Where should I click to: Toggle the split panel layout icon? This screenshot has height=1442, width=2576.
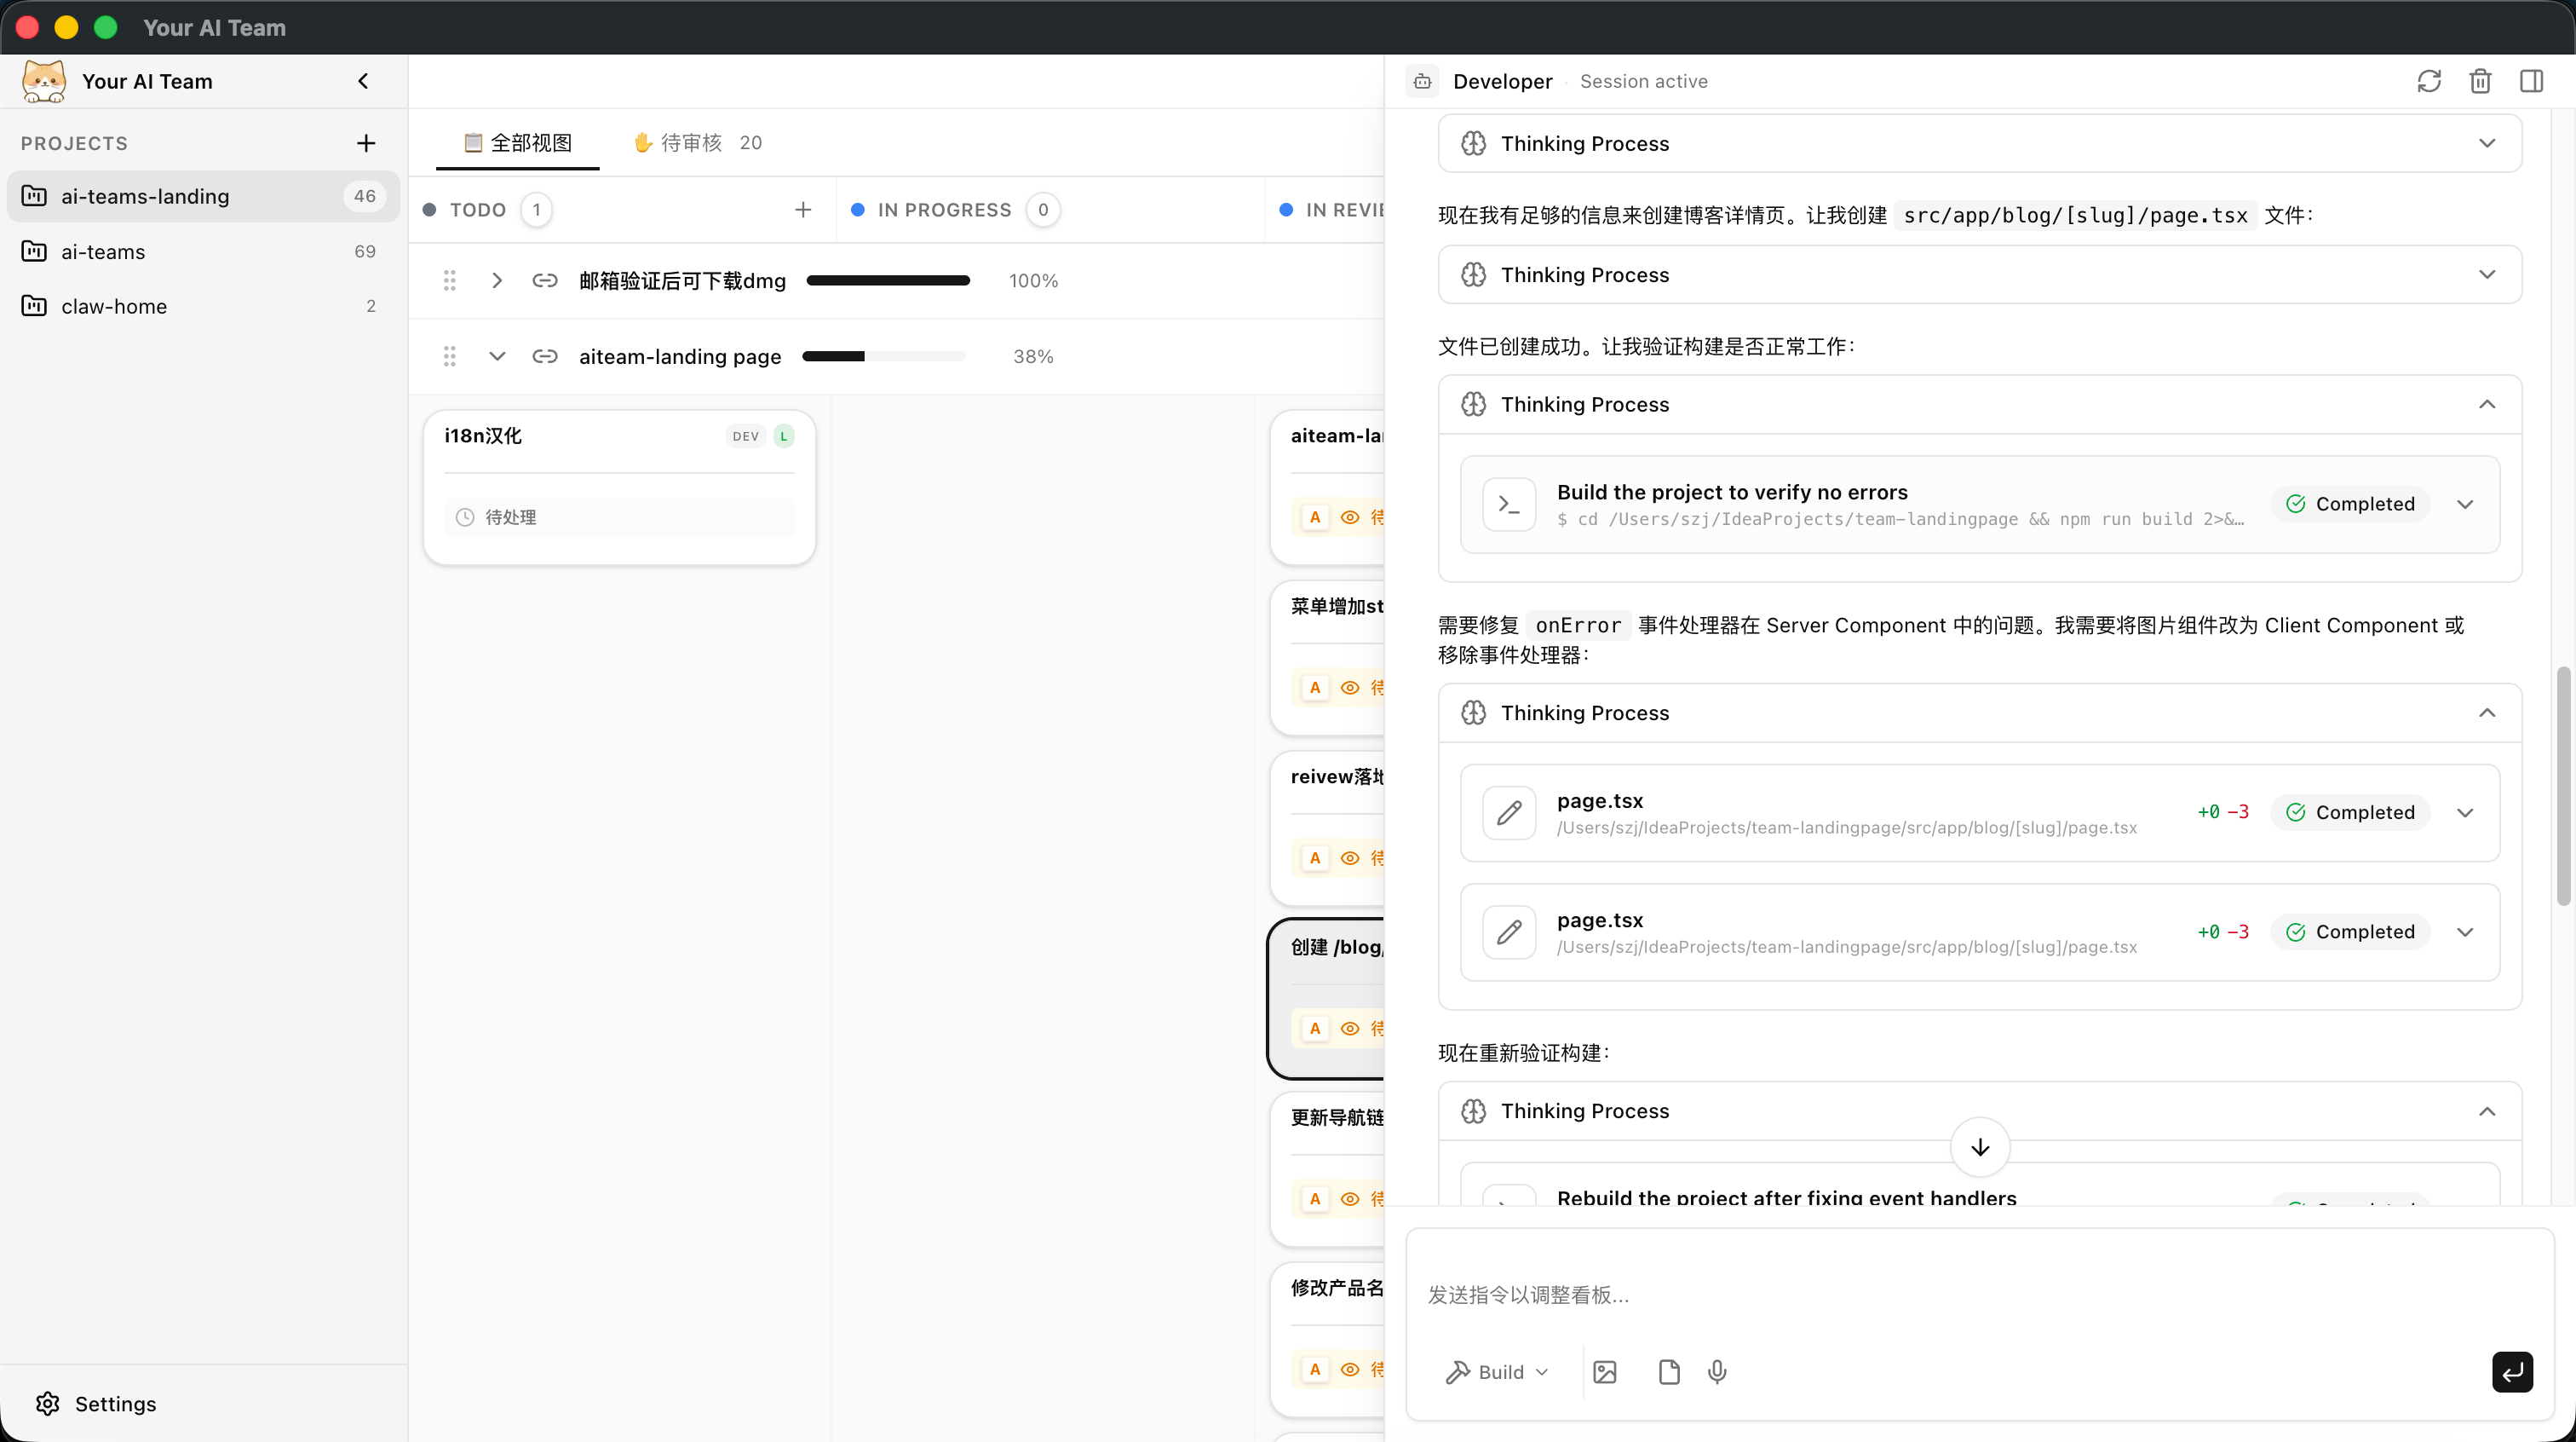pos(2531,81)
